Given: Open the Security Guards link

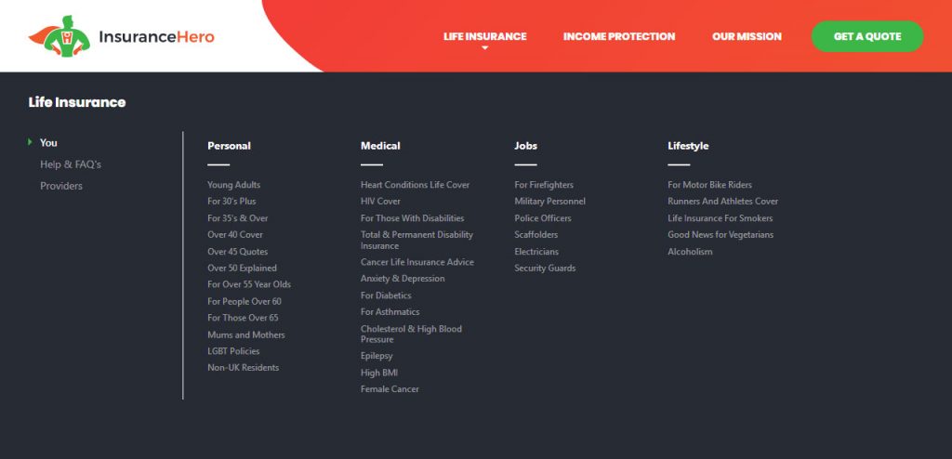Looking at the screenshot, I should point(545,268).
